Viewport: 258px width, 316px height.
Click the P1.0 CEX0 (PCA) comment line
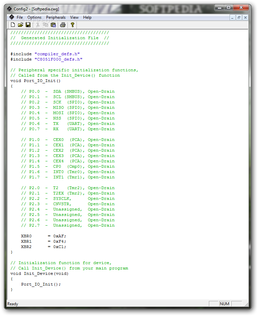click(x=68, y=140)
